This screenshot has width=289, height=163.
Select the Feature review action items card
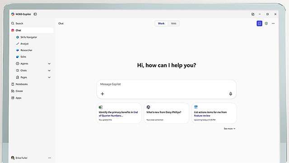214,113
